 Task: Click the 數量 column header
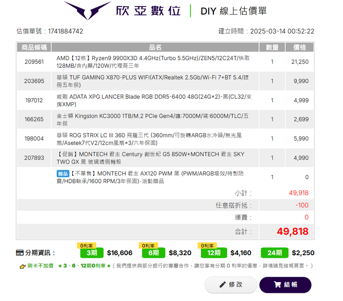coord(272,47)
